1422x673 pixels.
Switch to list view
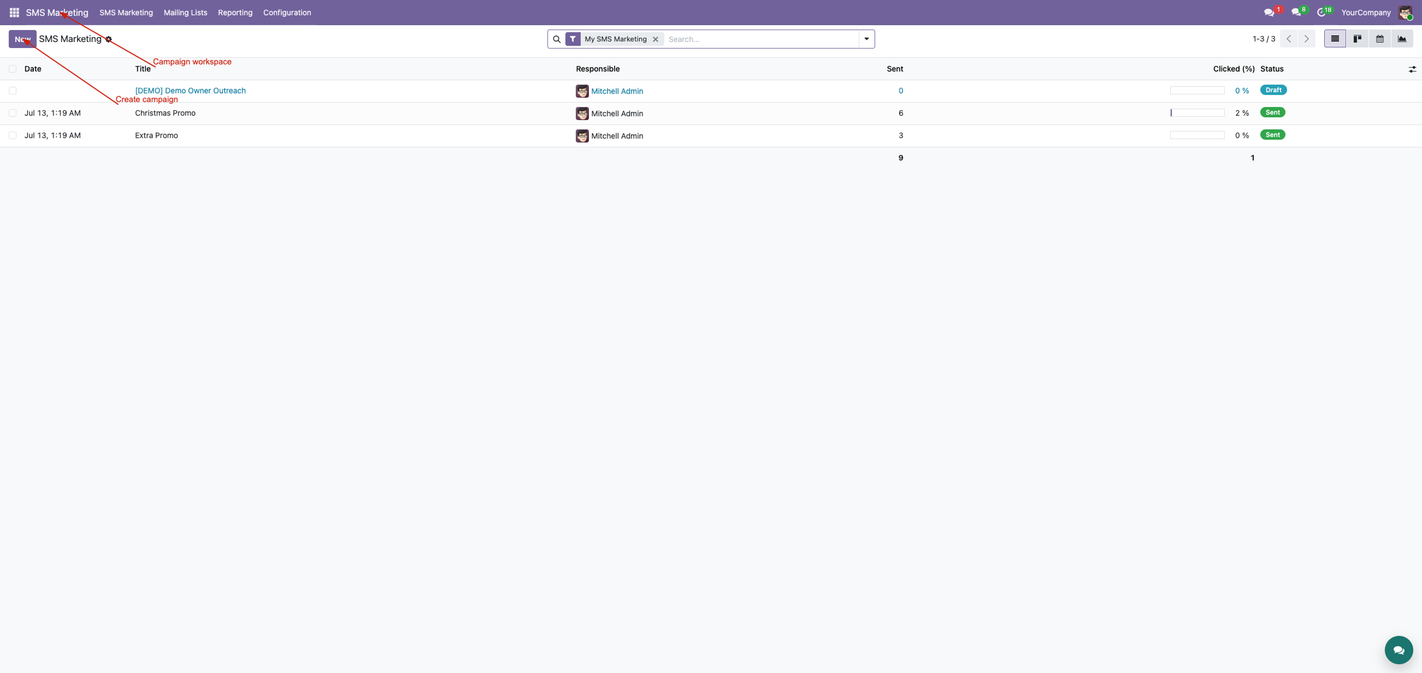(1335, 39)
